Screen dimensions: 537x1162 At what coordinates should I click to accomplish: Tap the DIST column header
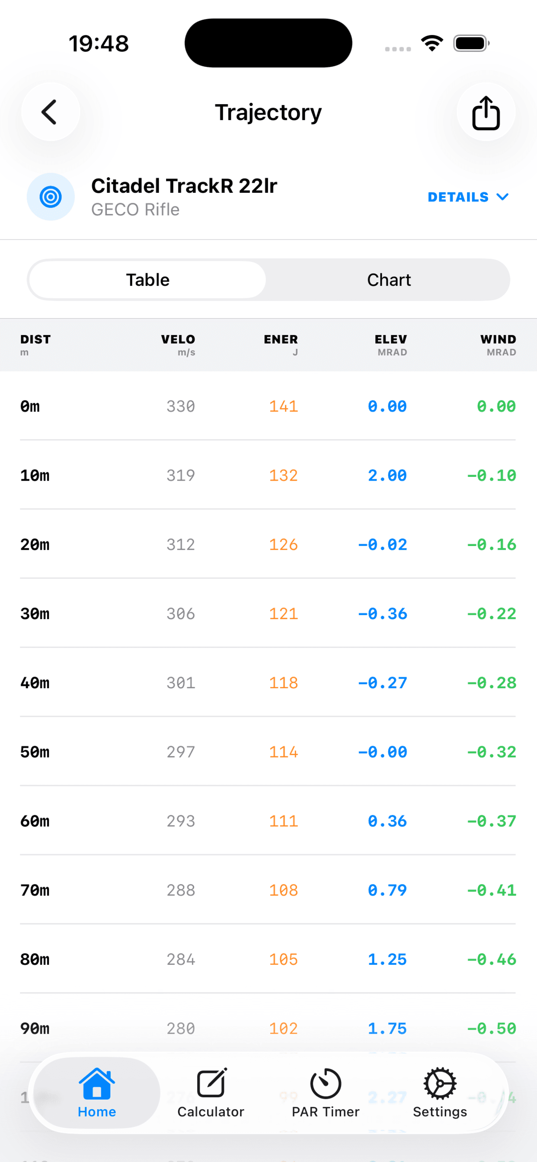click(x=35, y=345)
